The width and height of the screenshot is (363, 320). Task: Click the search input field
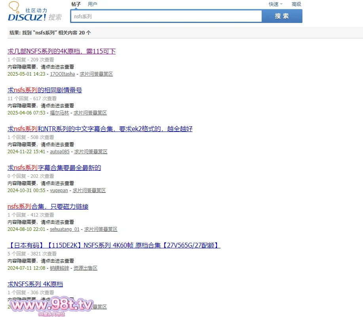tap(166, 17)
